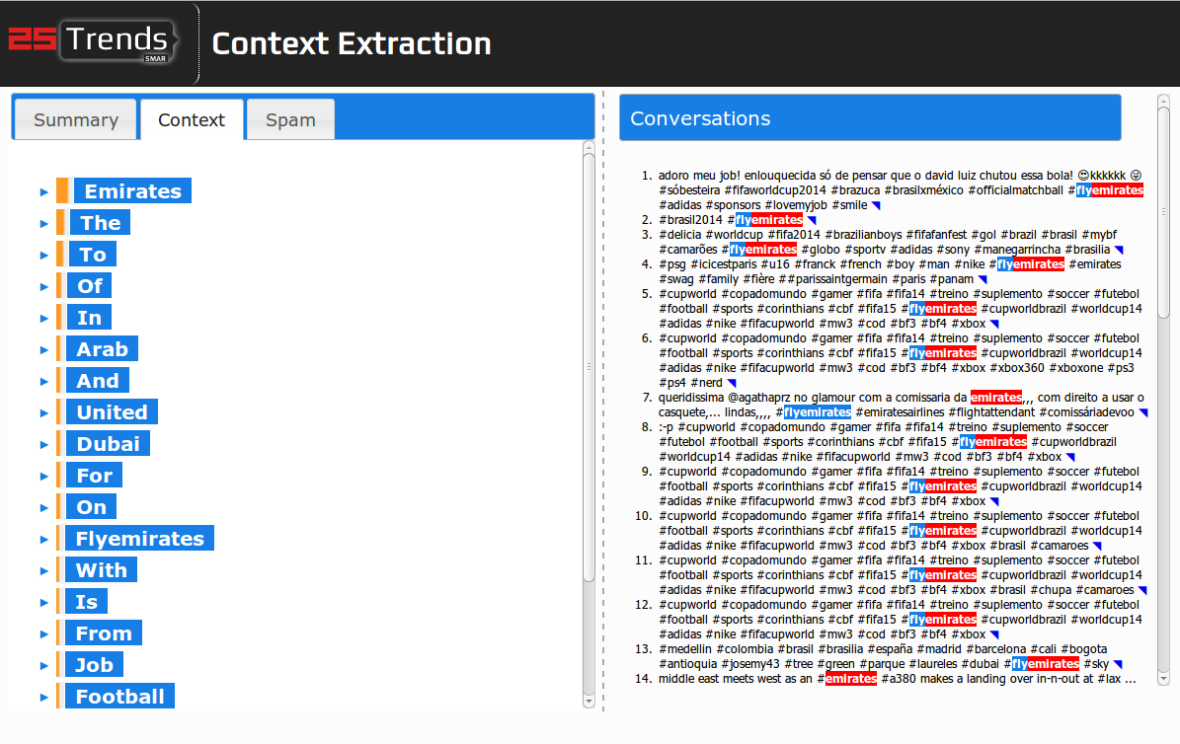Click blue arrow icon after #comissáriadevoo
Screen dimensions: 1180x744
click(x=1143, y=413)
